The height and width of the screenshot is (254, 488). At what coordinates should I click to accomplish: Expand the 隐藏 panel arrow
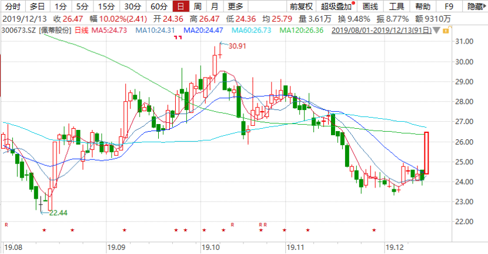486,6
